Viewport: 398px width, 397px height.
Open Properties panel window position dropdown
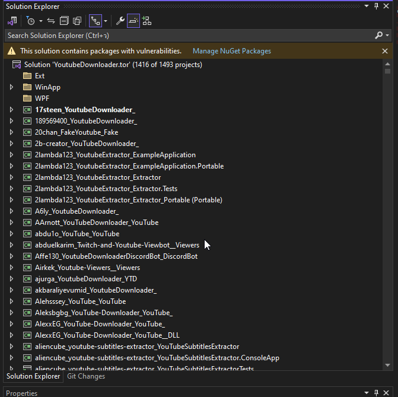[367, 393]
